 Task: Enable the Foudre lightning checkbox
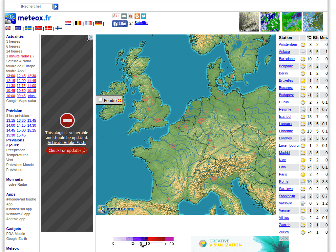[x=101, y=100]
